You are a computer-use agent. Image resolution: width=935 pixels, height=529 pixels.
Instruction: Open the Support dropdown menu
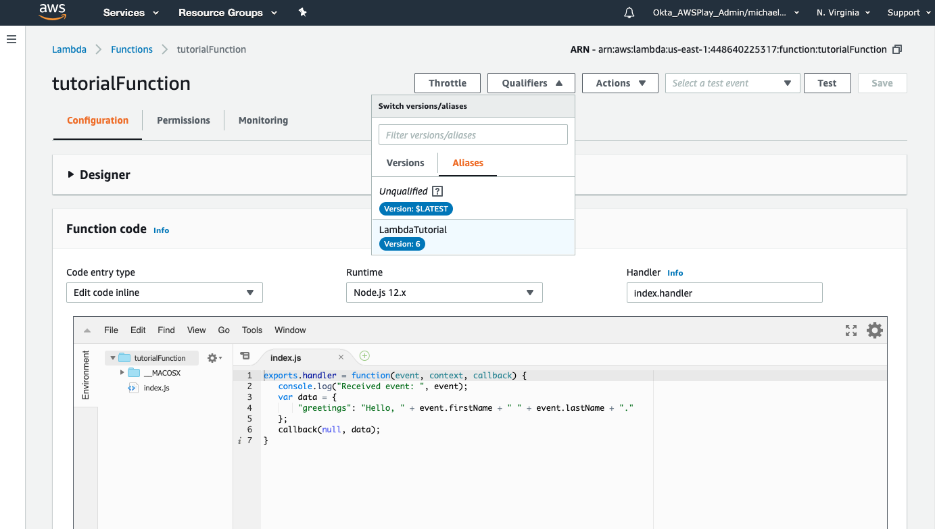909,12
